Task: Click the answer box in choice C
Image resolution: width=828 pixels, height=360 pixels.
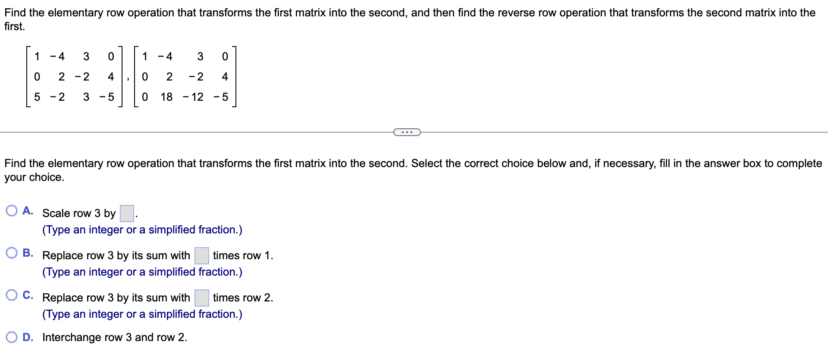Action: (201, 297)
